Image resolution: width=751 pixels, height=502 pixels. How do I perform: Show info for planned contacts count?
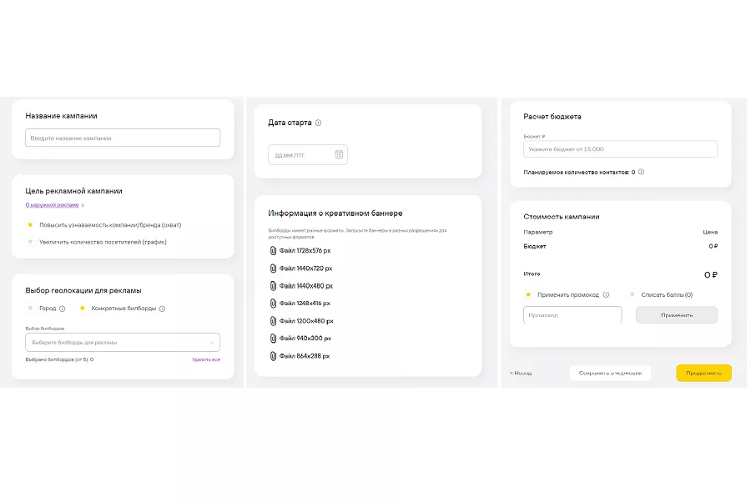[x=641, y=173]
